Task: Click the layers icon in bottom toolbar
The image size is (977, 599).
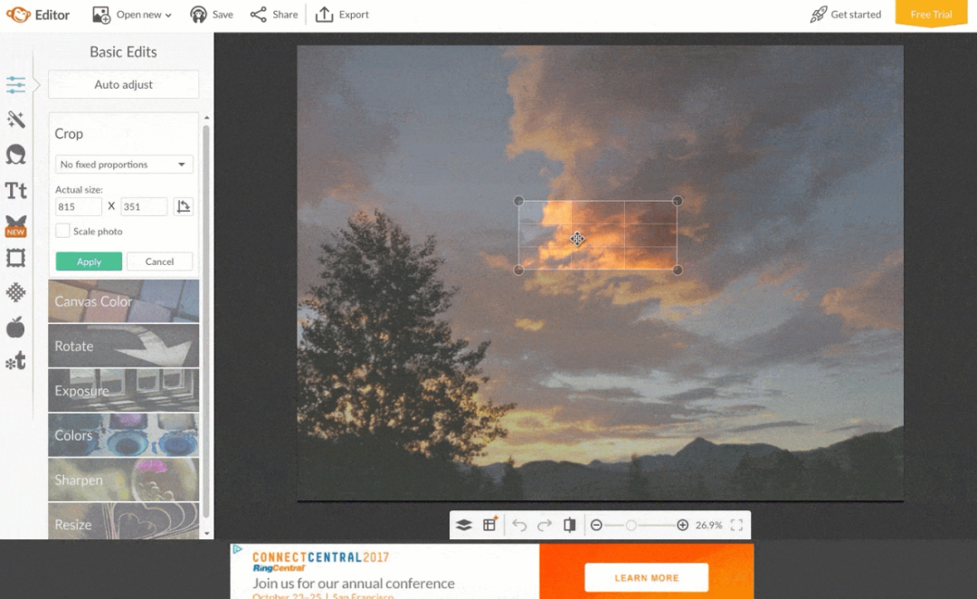Action: coord(464,525)
